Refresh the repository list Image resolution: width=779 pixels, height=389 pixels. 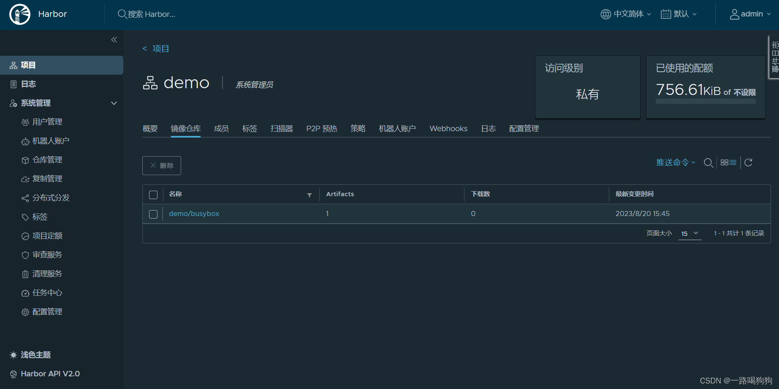pyautogui.click(x=748, y=162)
